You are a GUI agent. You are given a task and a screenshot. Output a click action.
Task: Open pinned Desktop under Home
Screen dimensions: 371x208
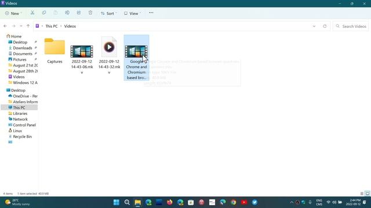[20, 42]
